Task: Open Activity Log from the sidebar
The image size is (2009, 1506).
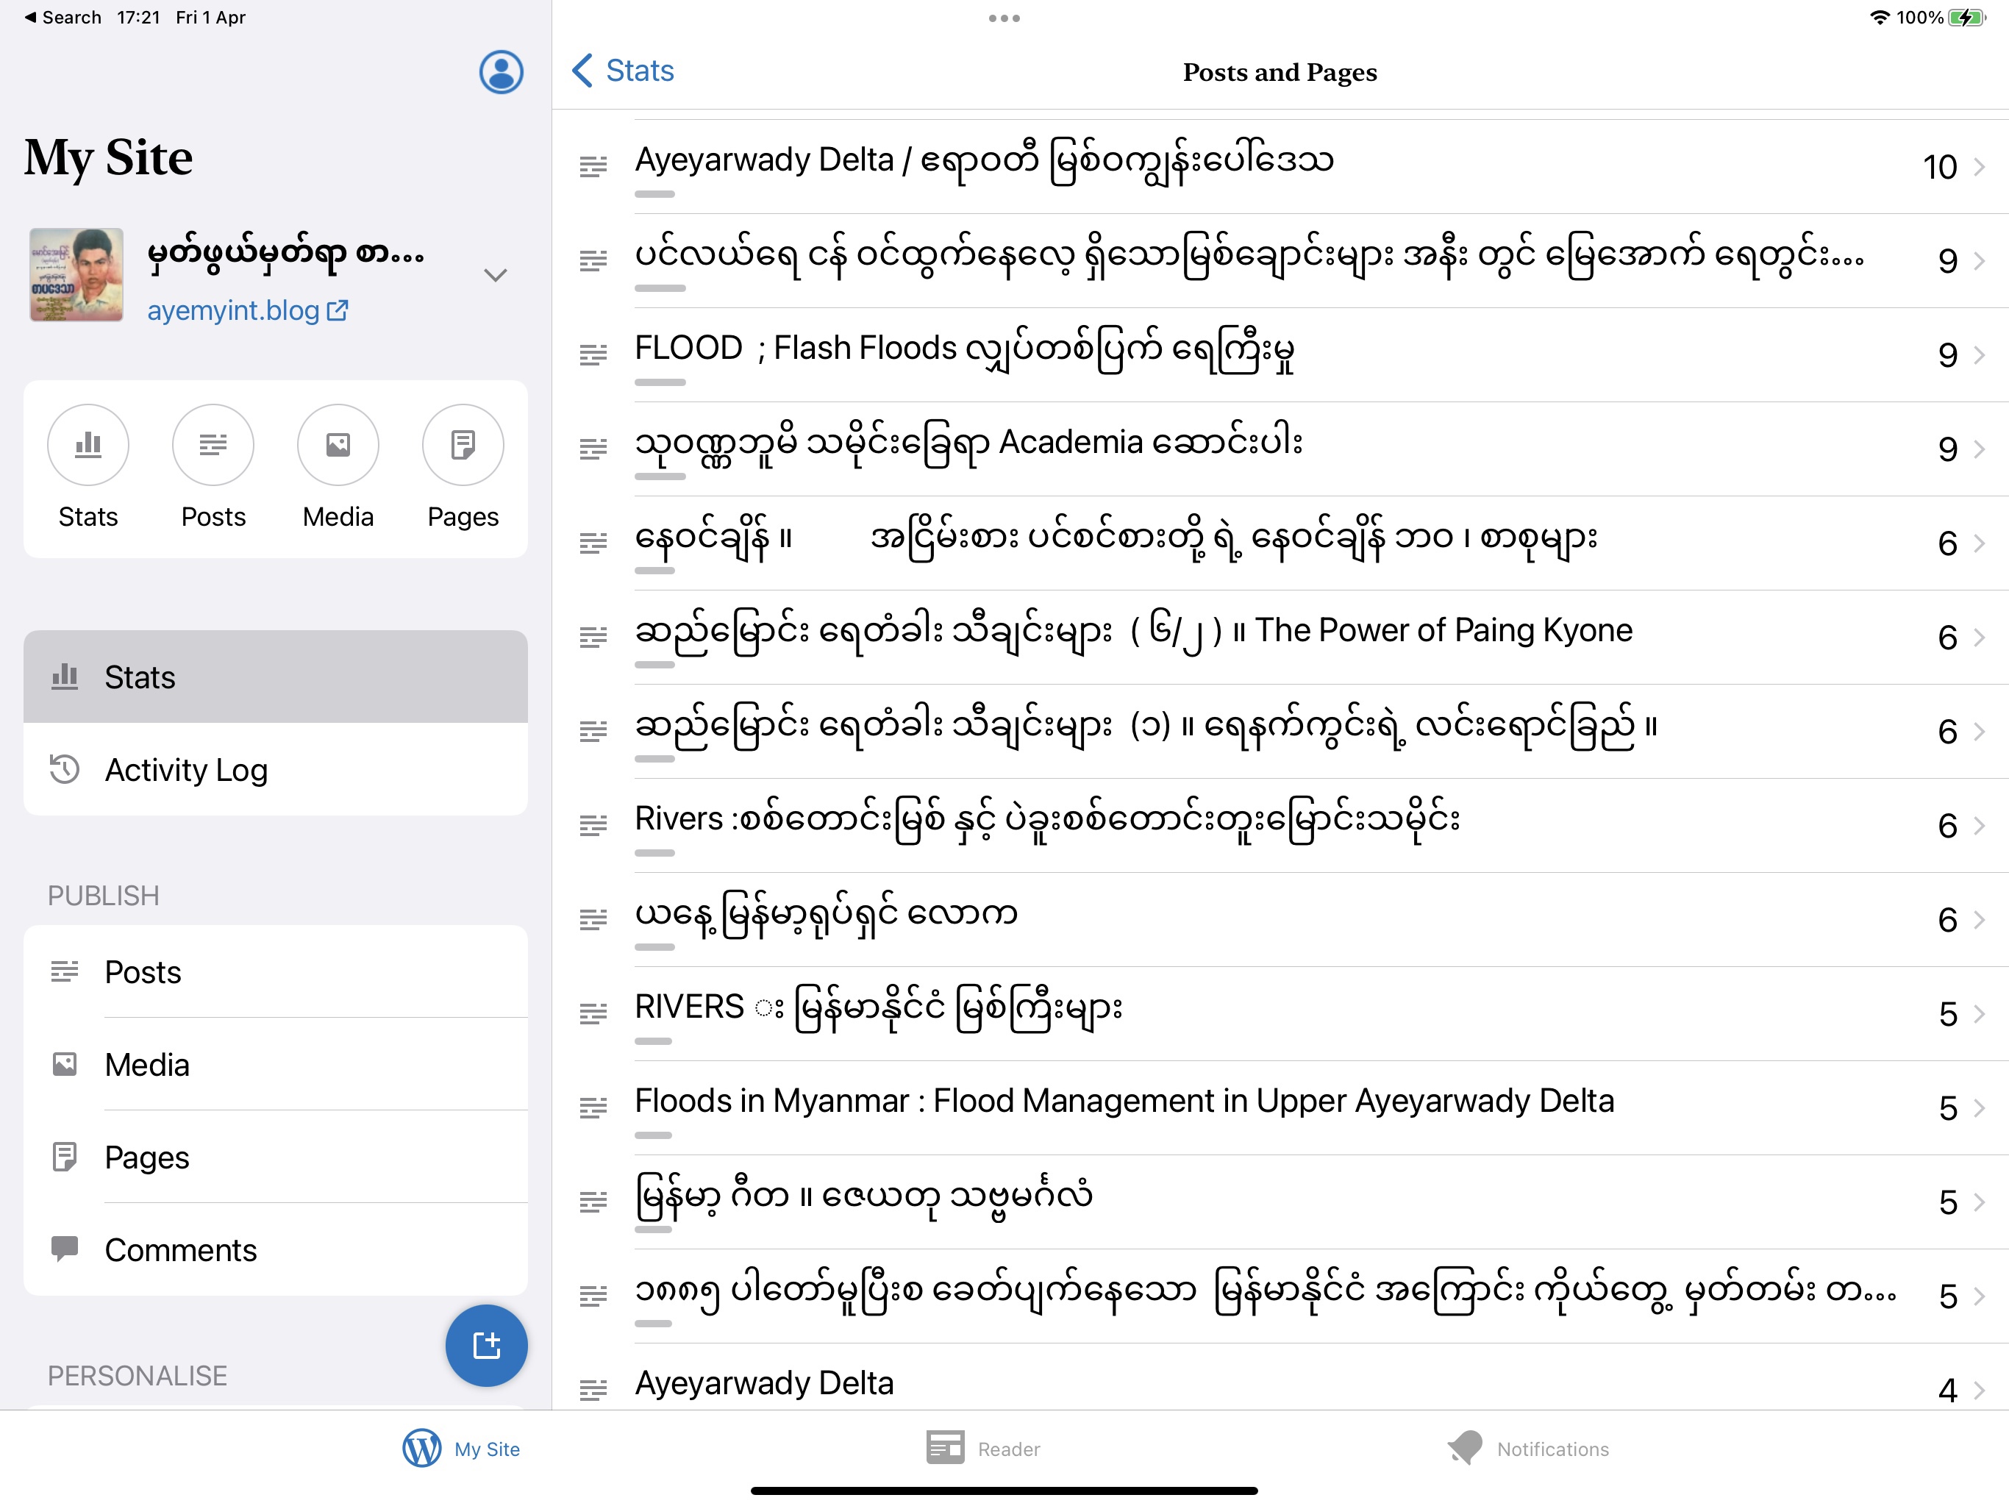Action: pos(186,769)
